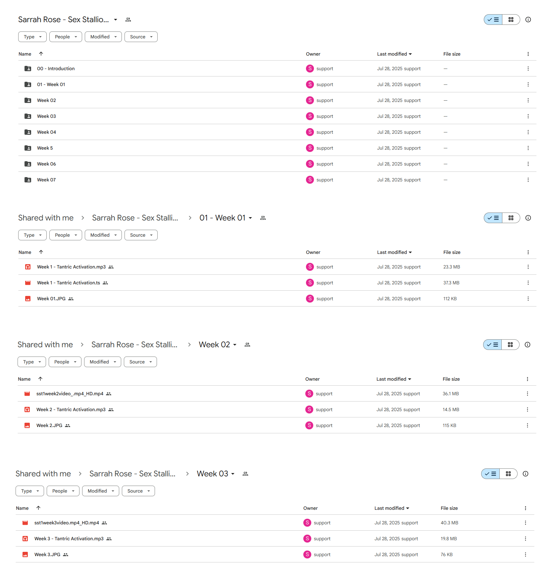555x576 pixels.
Task: Click the shared icon next to Week 02 title
Action: click(247, 345)
